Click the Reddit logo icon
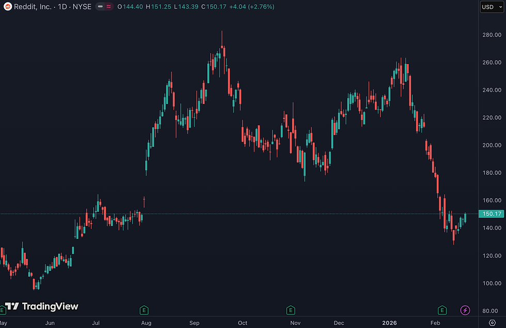 tap(8, 6)
